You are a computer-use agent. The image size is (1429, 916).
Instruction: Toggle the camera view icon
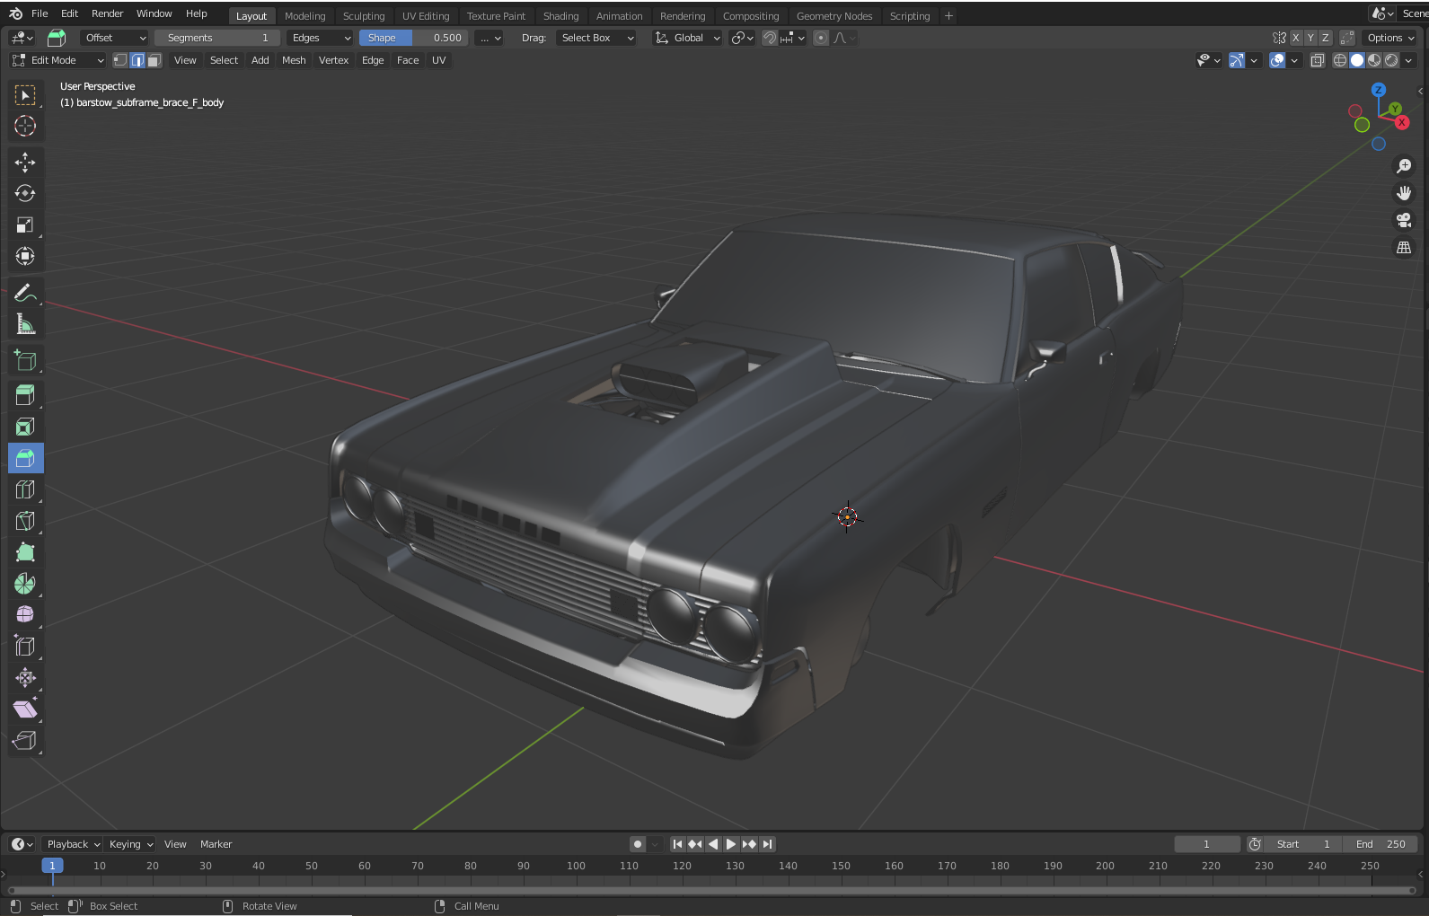coord(1404,220)
